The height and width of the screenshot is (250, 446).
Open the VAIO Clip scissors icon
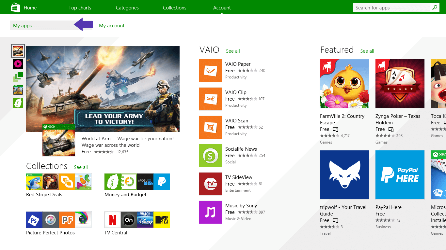pyautogui.click(x=211, y=99)
